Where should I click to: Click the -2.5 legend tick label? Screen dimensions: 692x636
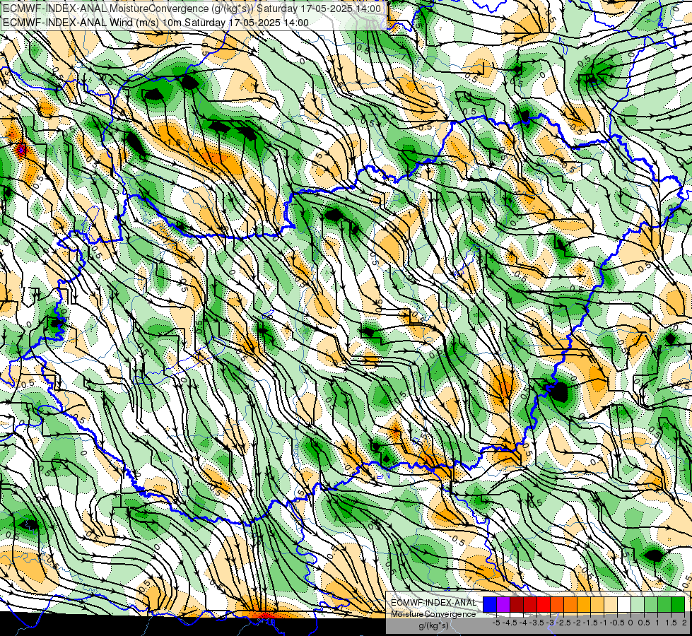pos(563,623)
